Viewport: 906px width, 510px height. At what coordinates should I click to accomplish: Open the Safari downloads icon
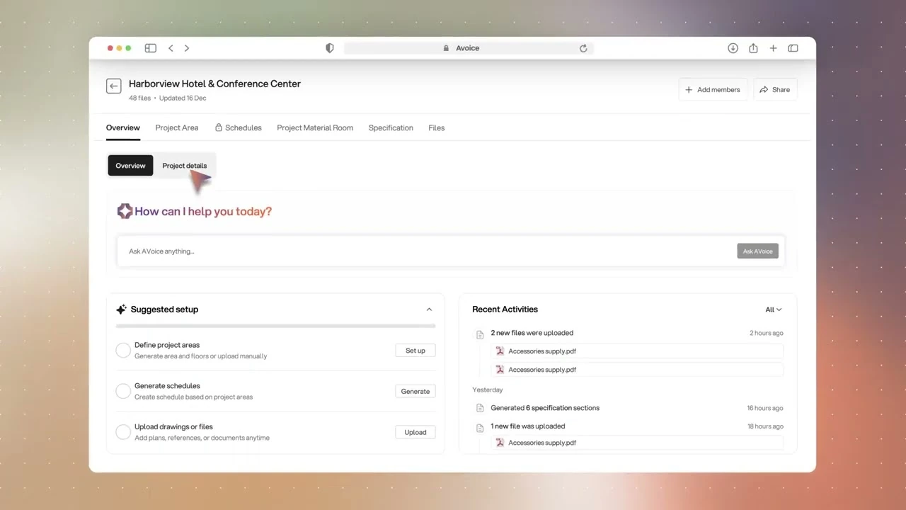point(733,48)
